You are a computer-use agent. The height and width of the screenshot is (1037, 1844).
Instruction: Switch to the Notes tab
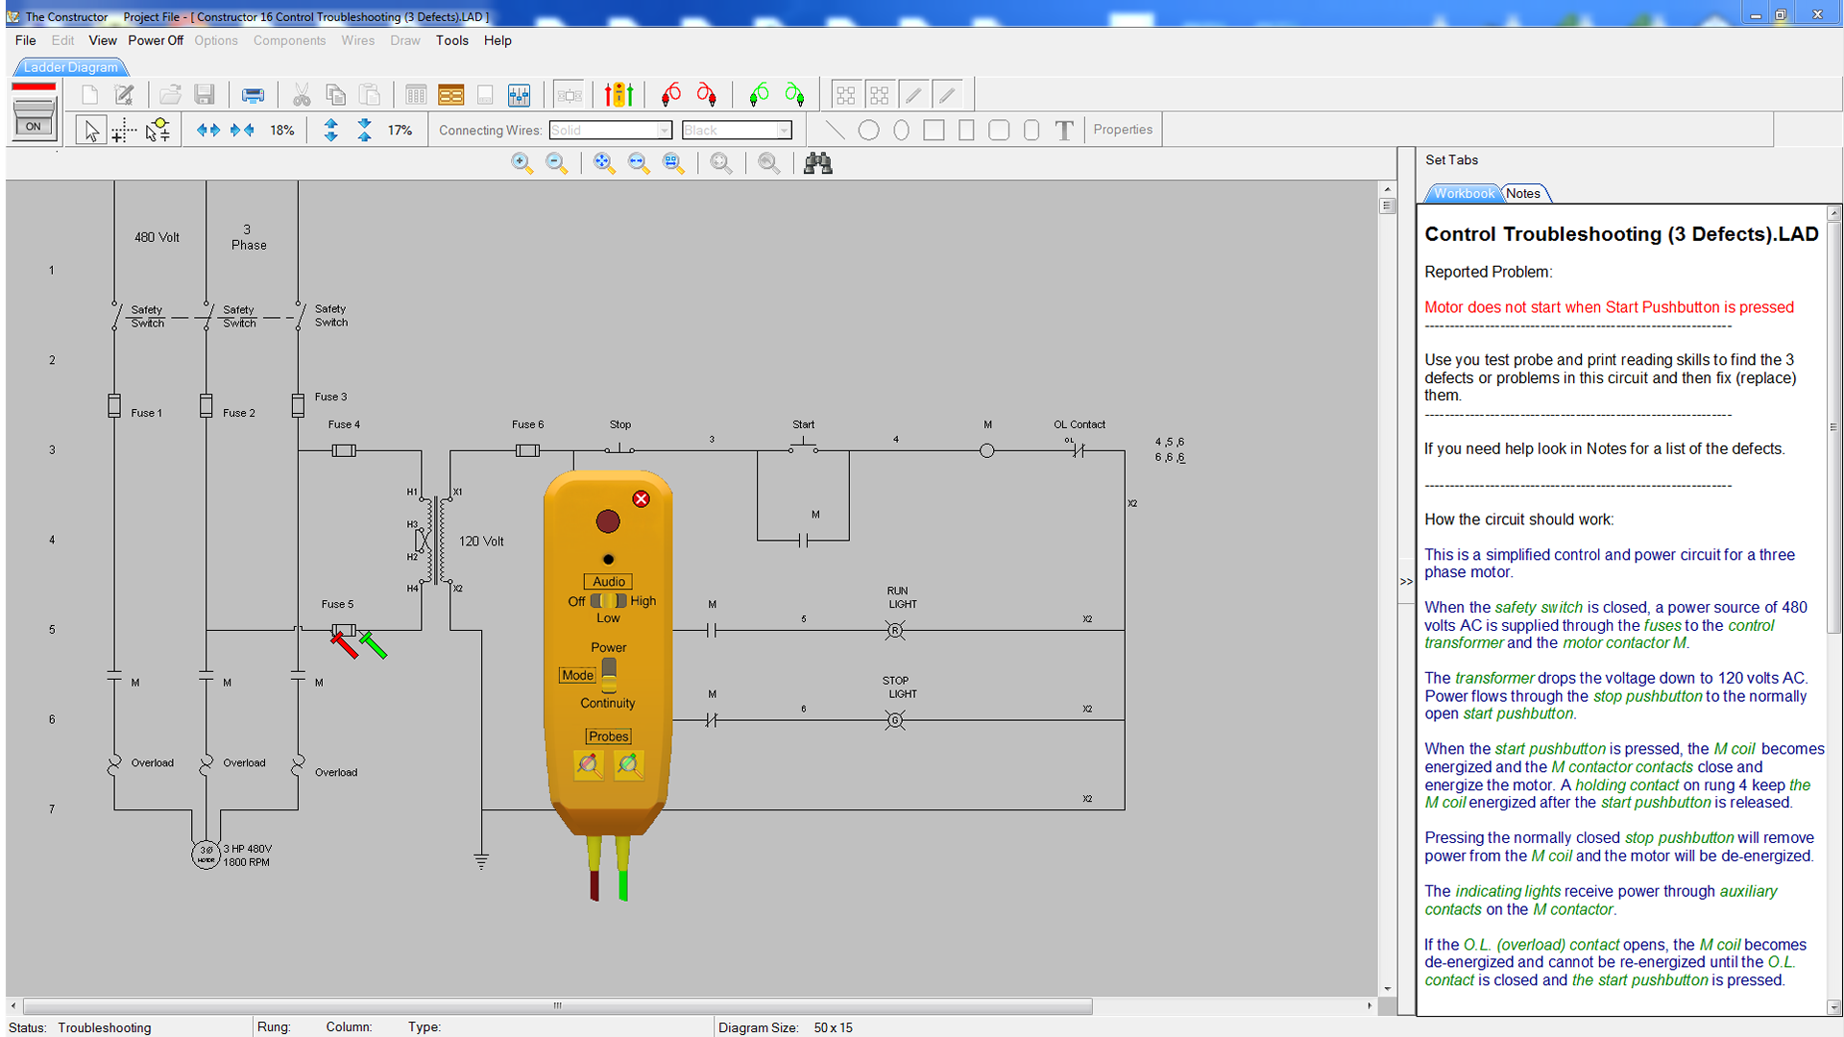[1523, 193]
